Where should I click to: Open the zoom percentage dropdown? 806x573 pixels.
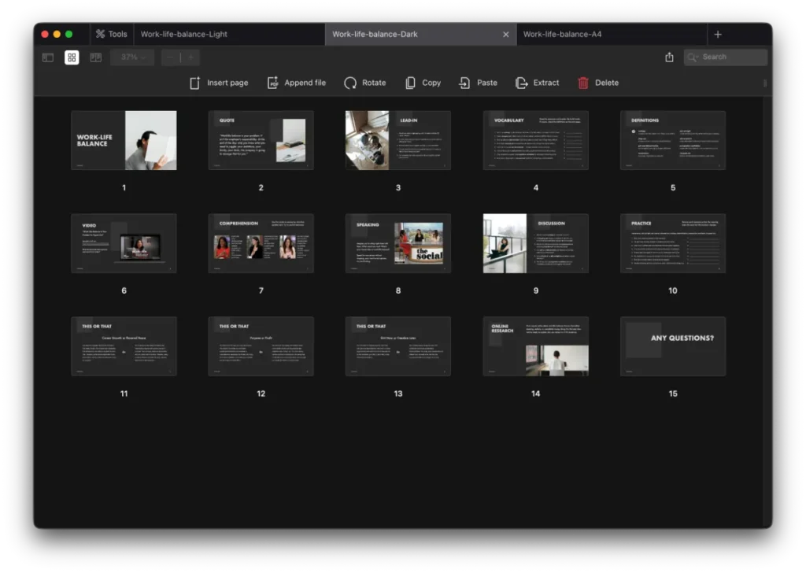pos(131,57)
